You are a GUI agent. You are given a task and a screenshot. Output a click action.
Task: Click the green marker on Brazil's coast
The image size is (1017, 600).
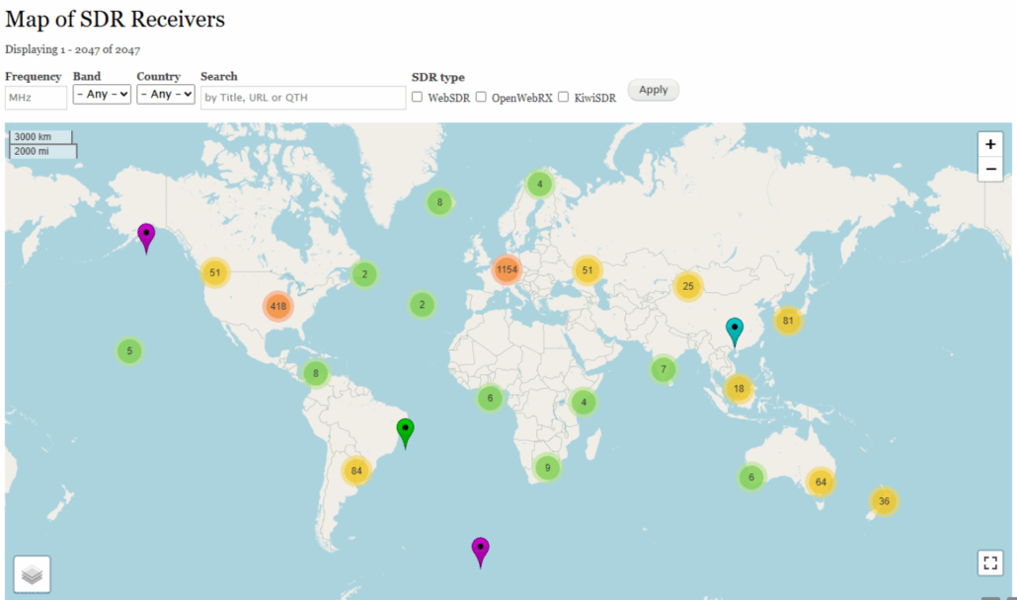(x=405, y=431)
